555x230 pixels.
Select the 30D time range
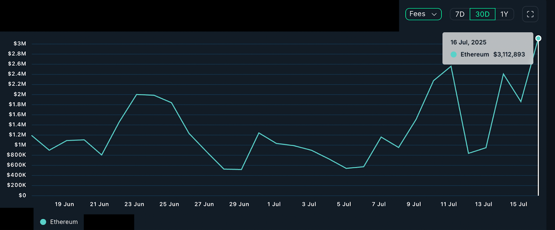(x=482, y=14)
